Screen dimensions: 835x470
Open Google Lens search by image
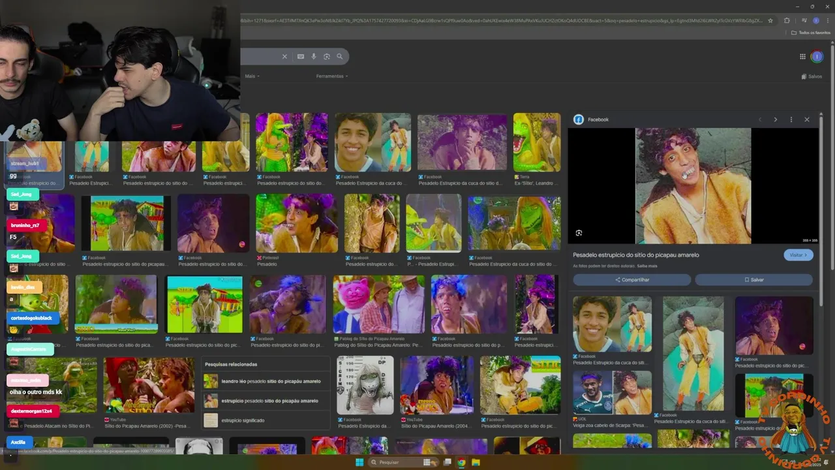(327, 57)
